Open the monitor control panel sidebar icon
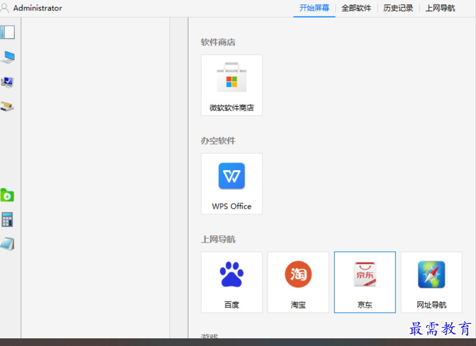 pos(7,82)
